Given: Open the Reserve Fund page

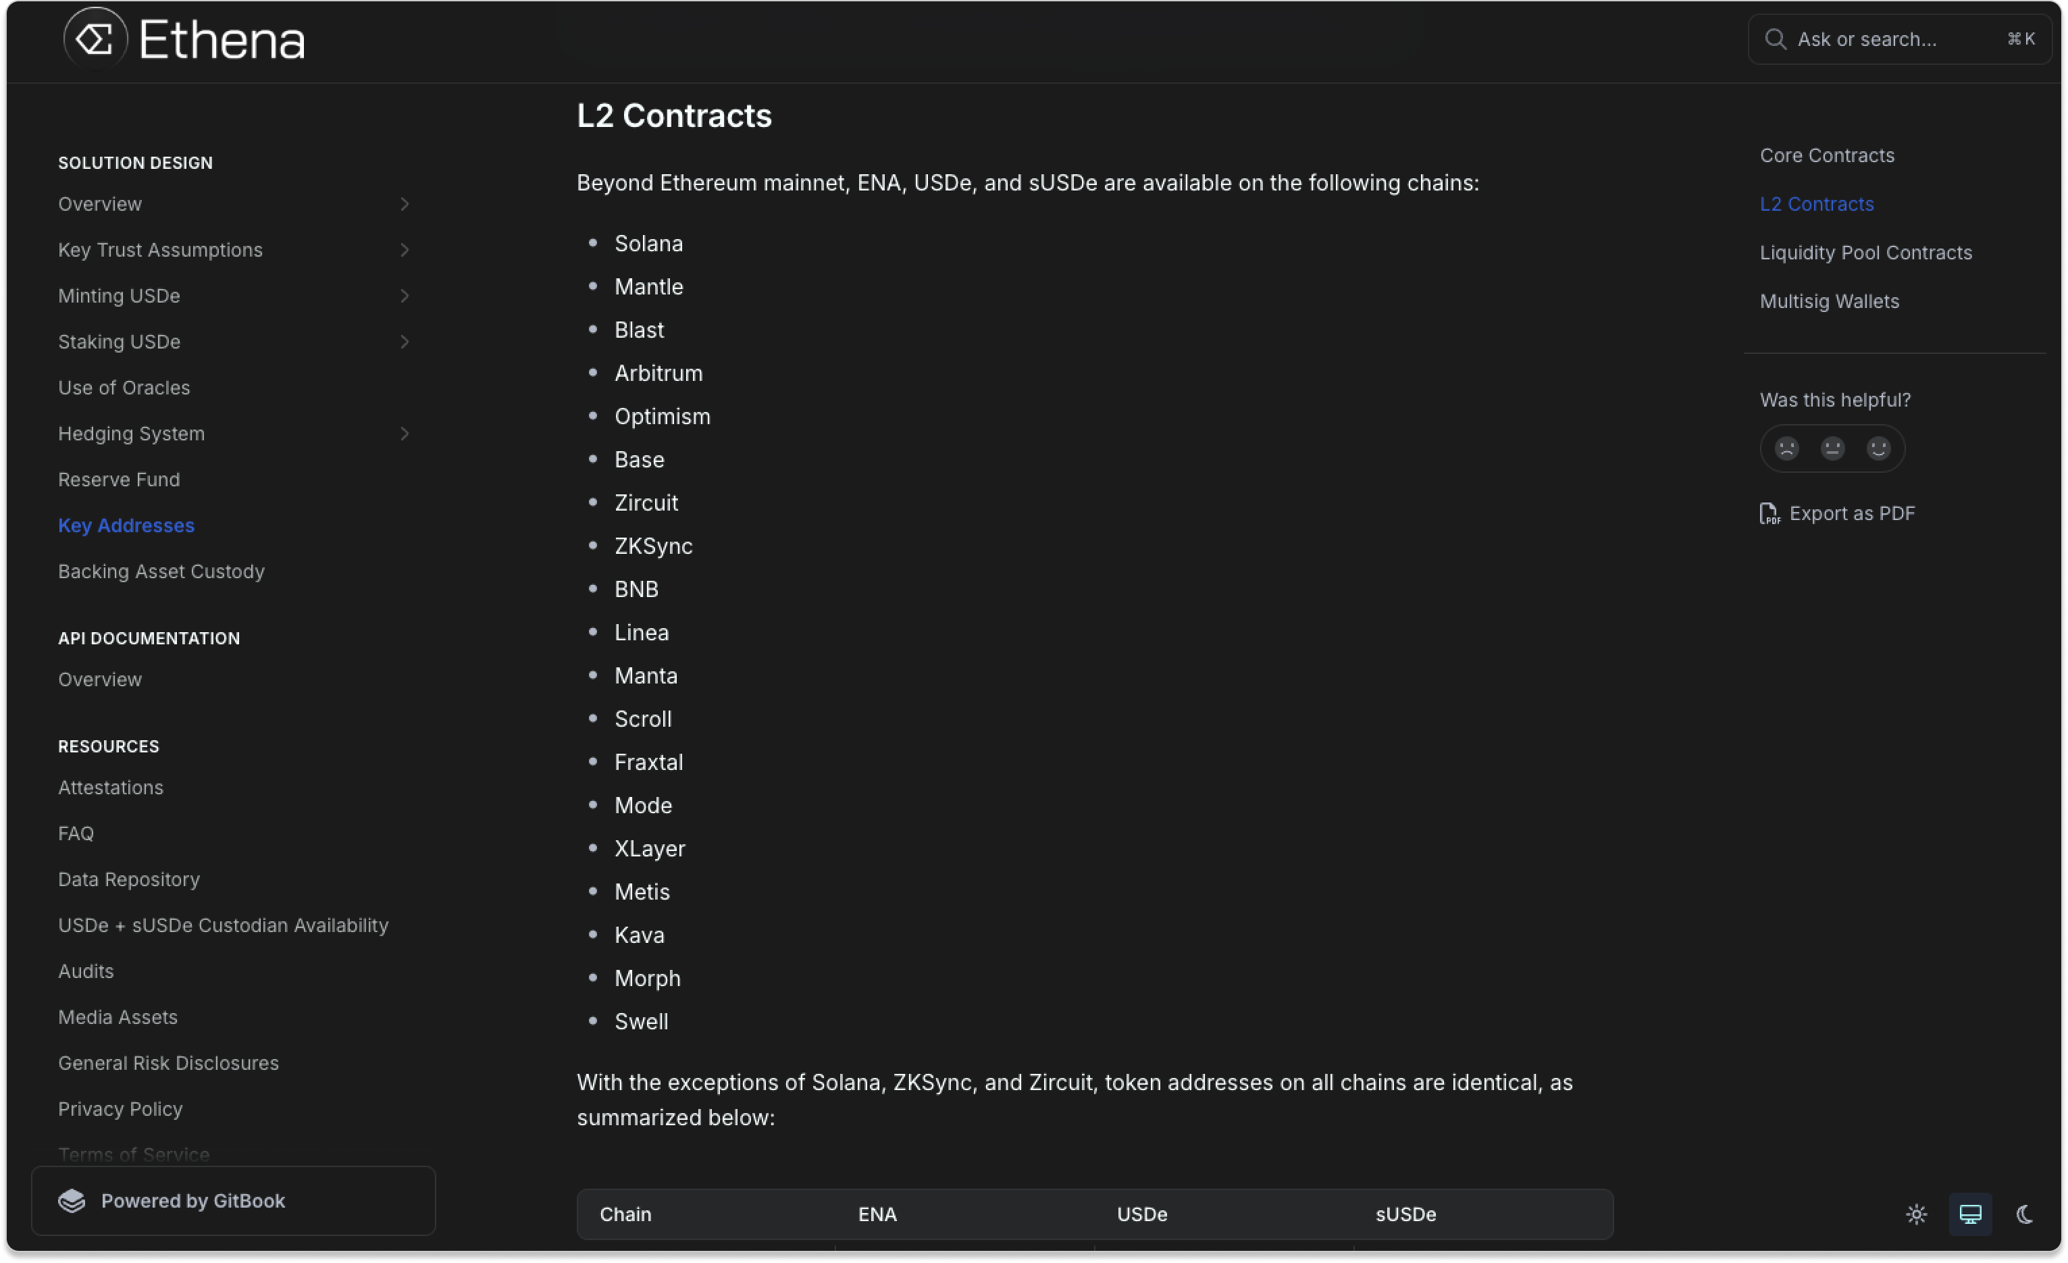Looking at the screenshot, I should pos(119,479).
